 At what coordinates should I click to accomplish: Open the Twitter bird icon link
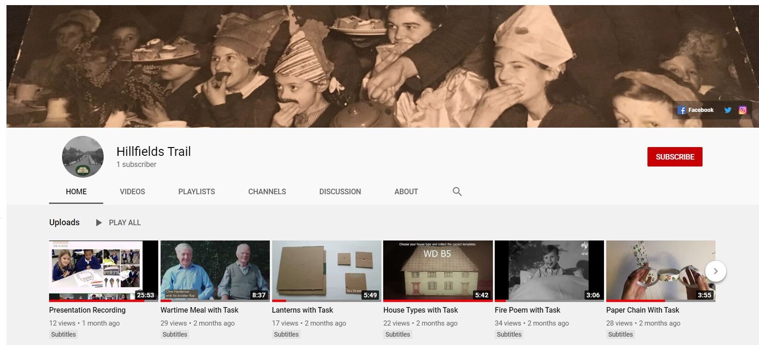(728, 110)
